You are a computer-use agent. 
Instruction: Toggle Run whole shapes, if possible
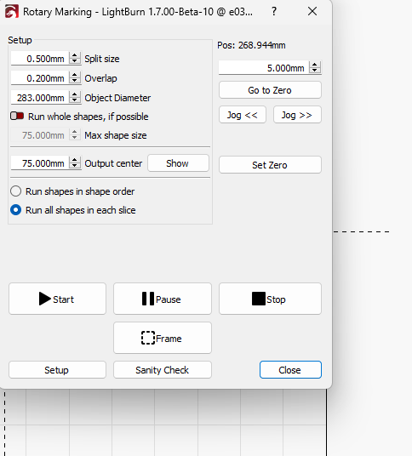pos(17,116)
